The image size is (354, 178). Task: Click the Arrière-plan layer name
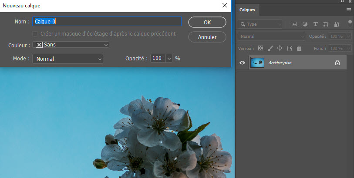[280, 63]
